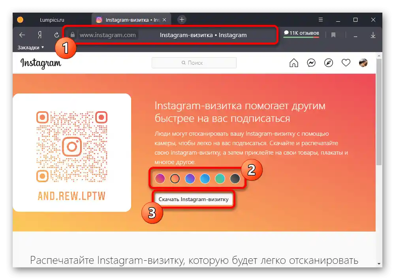This screenshot has width=395, height=280.
Task: Expand the Закладки bookmarks dropdown
Action: pyautogui.click(x=31, y=47)
